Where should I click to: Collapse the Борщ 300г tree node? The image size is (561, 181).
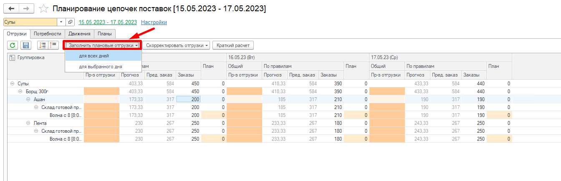click(20, 92)
